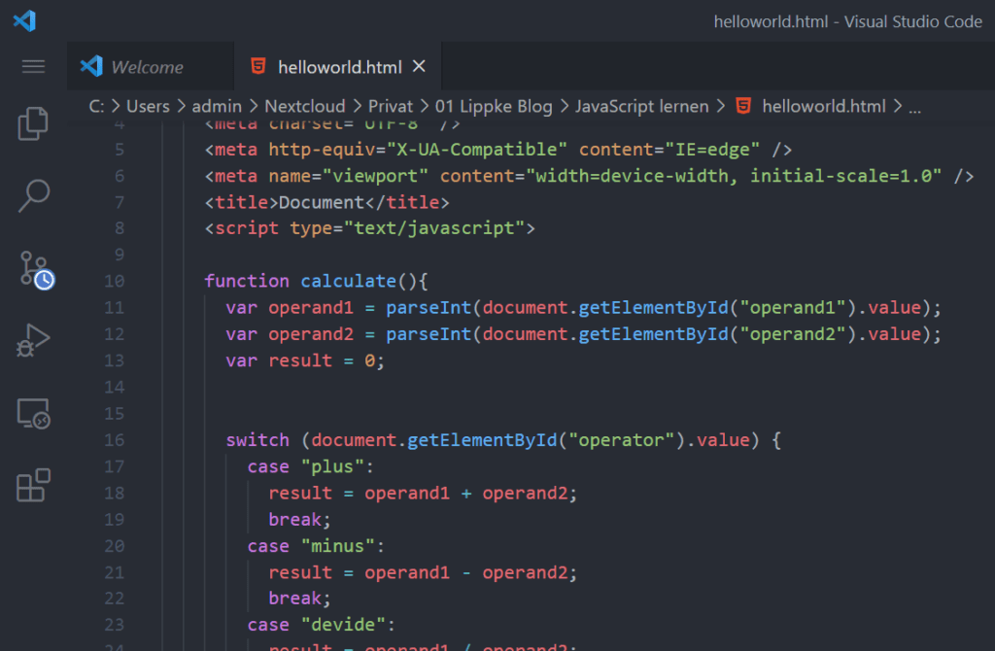Open the Nextcloud breadcrumb dropdown
The width and height of the screenshot is (995, 651).
303,106
